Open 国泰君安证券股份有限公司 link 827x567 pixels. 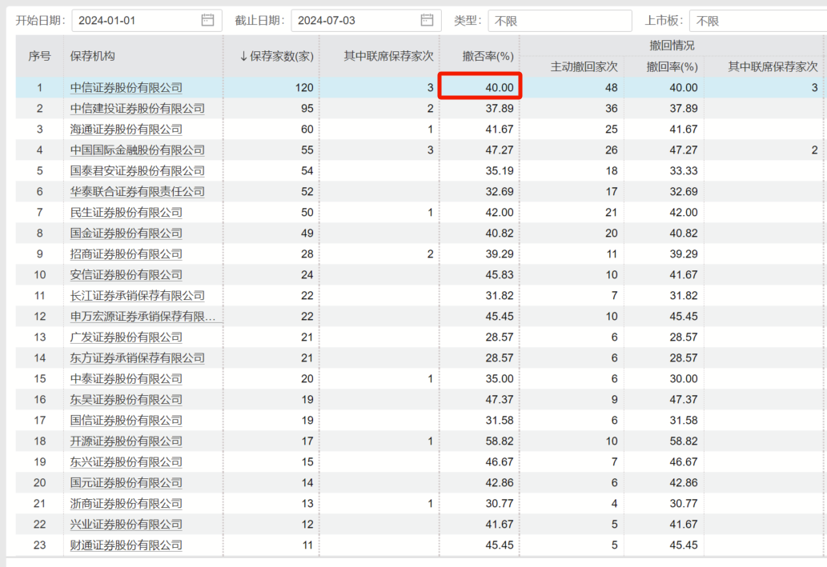click(137, 171)
